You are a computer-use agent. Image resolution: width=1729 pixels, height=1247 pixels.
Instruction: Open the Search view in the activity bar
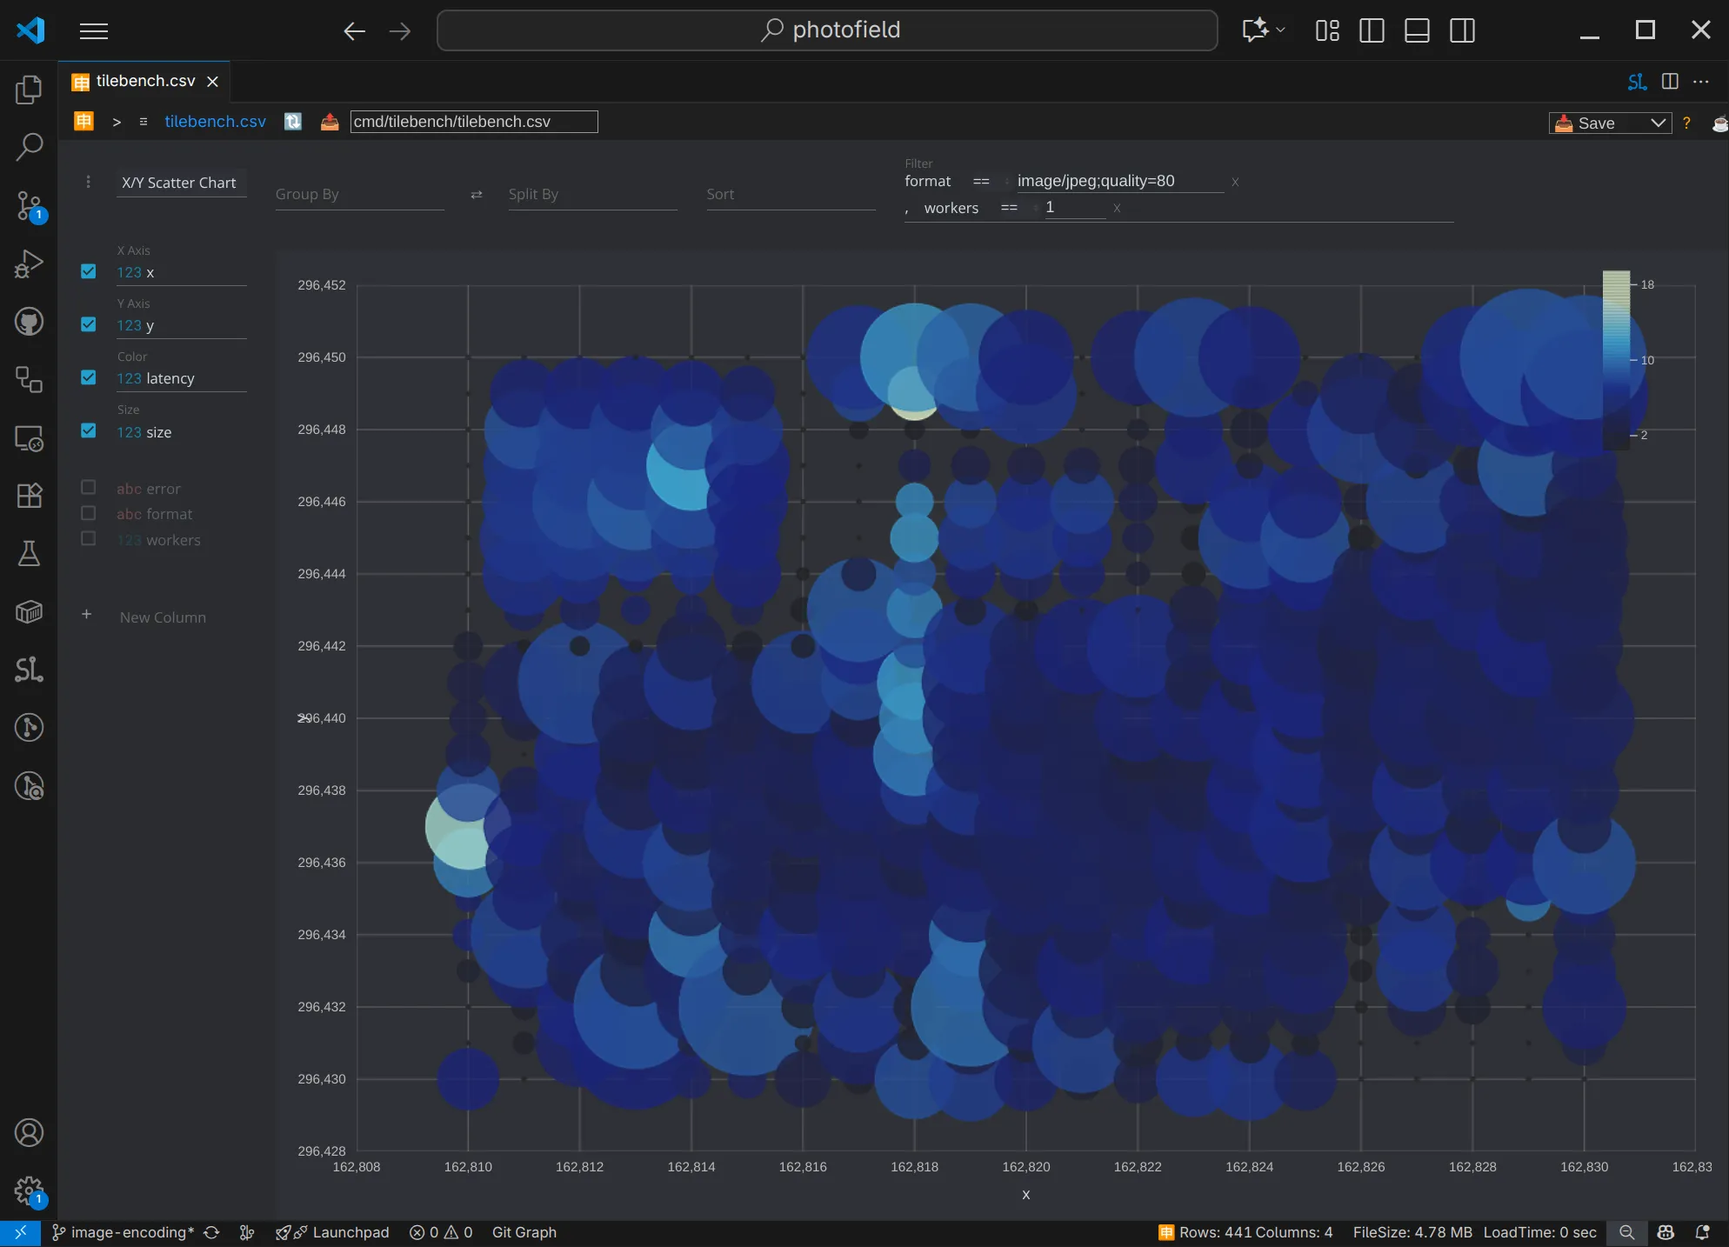[x=29, y=148]
